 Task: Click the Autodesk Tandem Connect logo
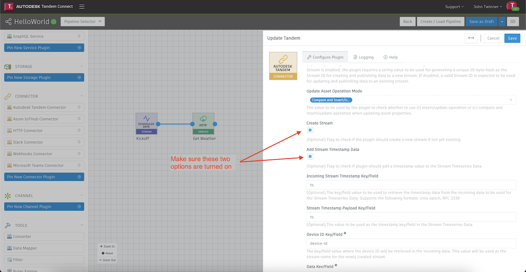[9, 7]
